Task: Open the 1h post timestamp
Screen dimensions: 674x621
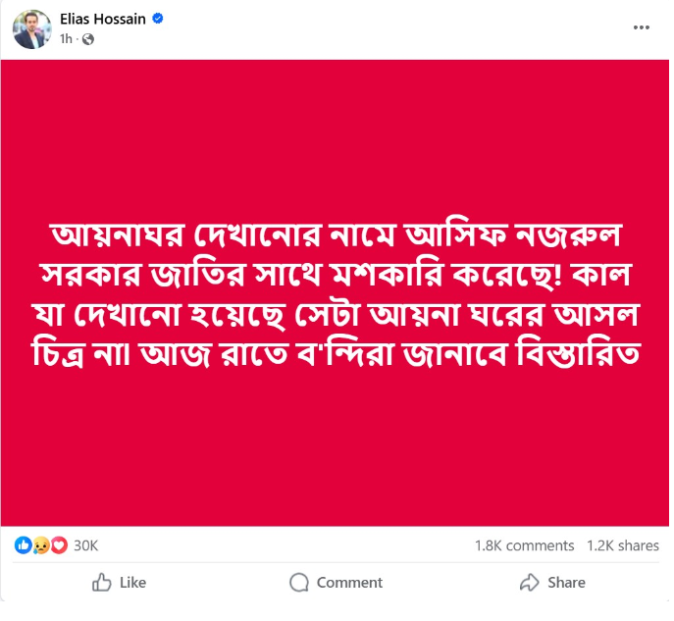Action: click(x=66, y=39)
